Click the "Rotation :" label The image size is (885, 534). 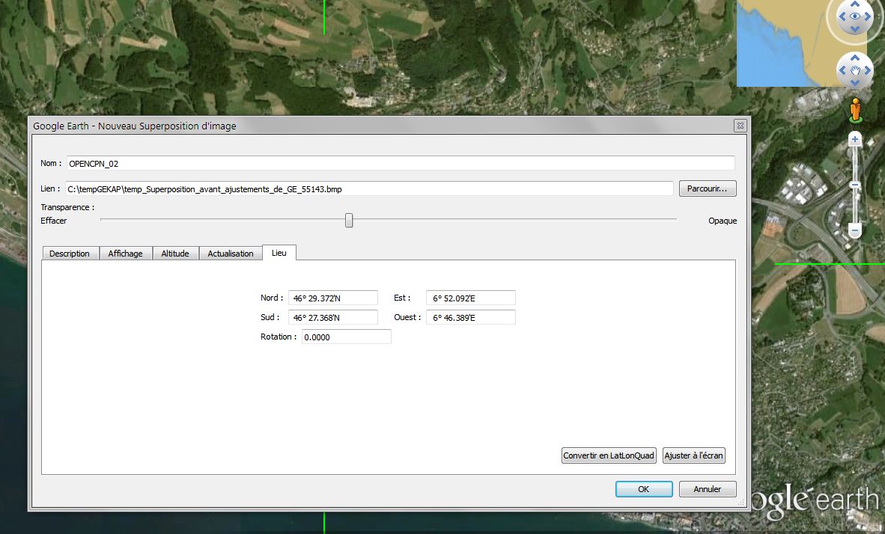(x=279, y=337)
